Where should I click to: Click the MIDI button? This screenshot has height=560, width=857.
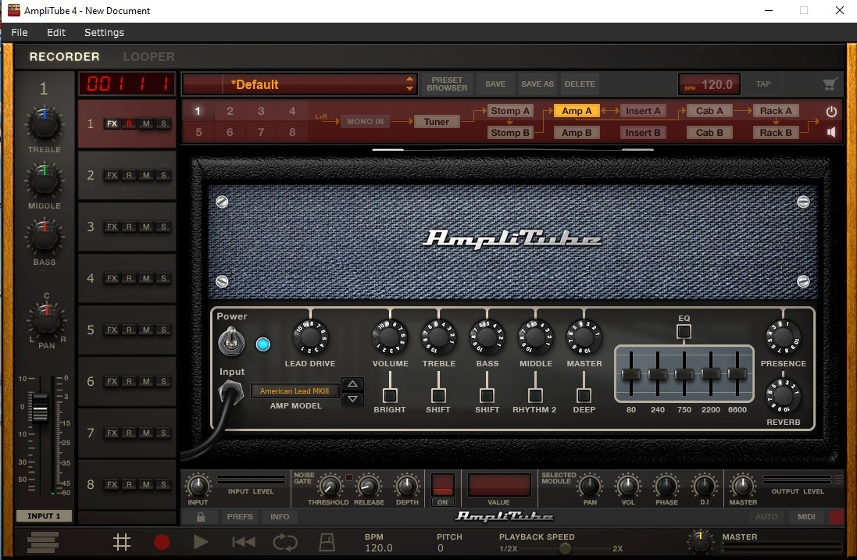coord(806,516)
